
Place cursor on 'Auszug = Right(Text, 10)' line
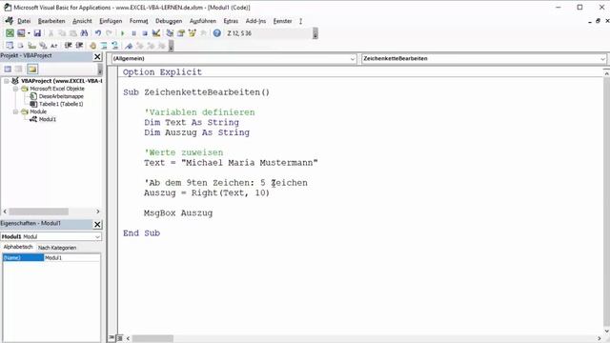click(x=207, y=192)
